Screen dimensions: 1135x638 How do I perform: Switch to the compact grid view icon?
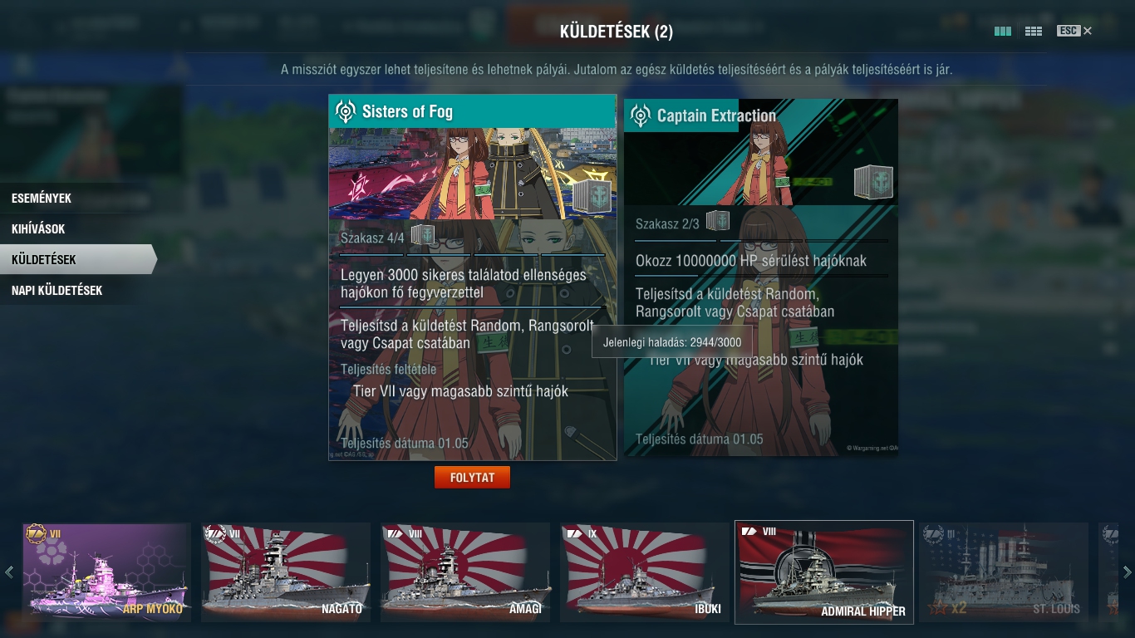tap(1034, 32)
